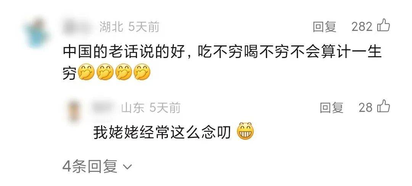Screen dimensions: 412x186
Task: Click 回复 on the 山东 reply
Action: coord(332,108)
